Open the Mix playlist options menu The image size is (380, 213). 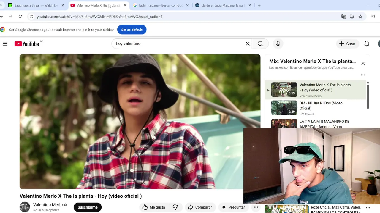point(363,75)
